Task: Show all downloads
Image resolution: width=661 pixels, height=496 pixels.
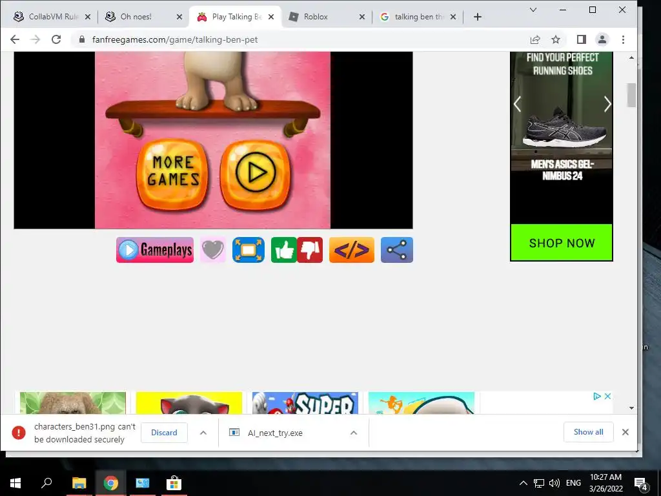Action: click(x=588, y=432)
